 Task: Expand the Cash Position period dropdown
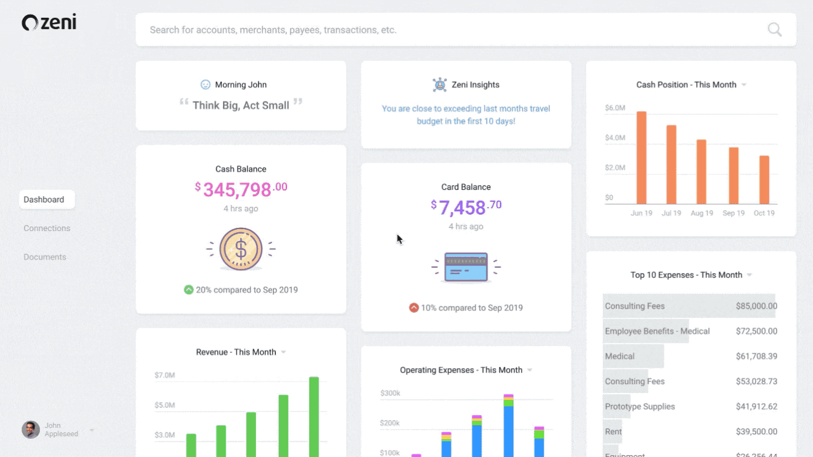[744, 85]
